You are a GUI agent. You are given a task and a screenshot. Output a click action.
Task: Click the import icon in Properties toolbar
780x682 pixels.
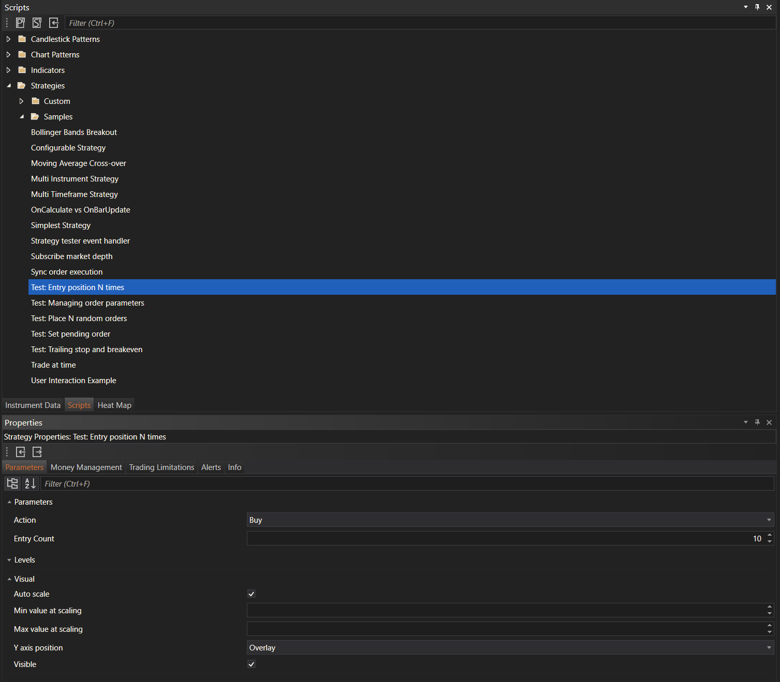21,452
